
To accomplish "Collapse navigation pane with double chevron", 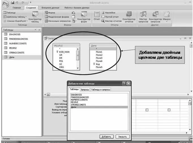I will click(x=39, y=30).
